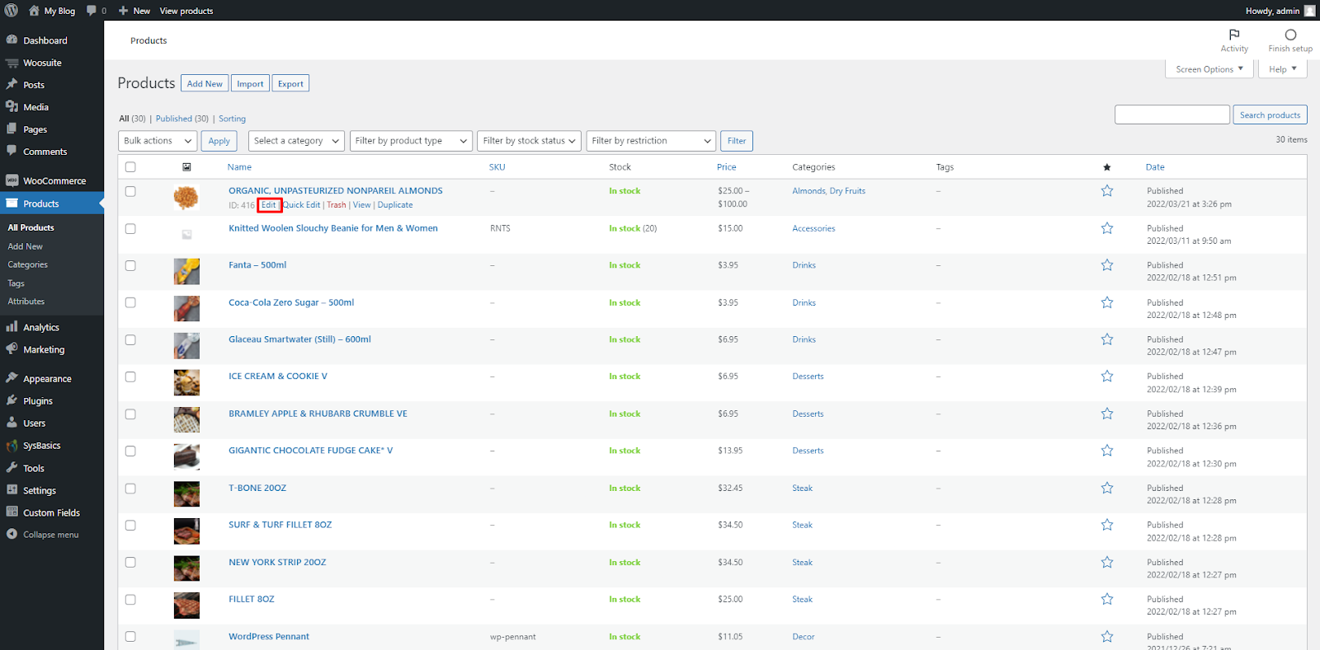Click the Media sidebar icon
Viewport: 1320px width, 650px height.
pyautogui.click(x=12, y=106)
